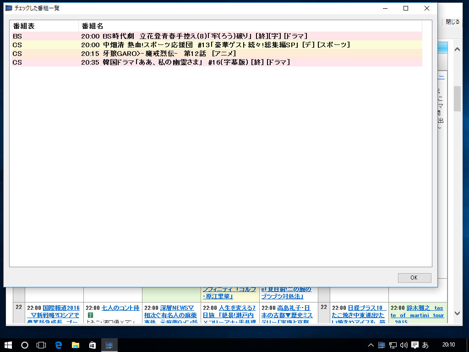Sort by the 番組表 column header
The image size is (469, 352).
tap(44, 26)
